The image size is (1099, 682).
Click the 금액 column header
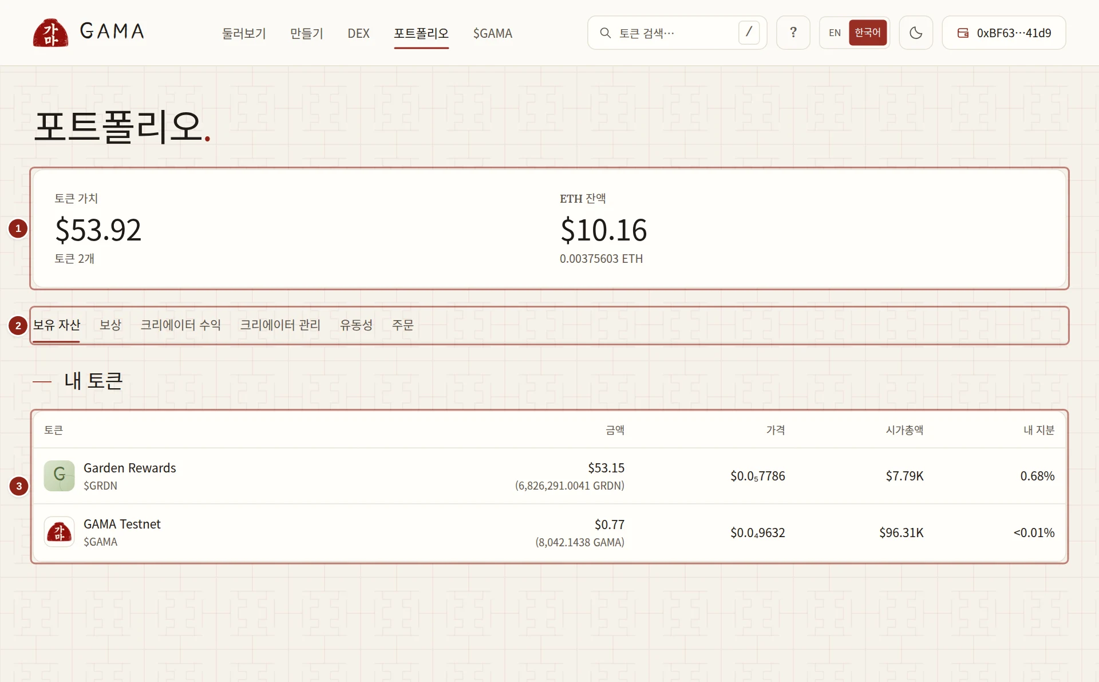click(x=615, y=429)
